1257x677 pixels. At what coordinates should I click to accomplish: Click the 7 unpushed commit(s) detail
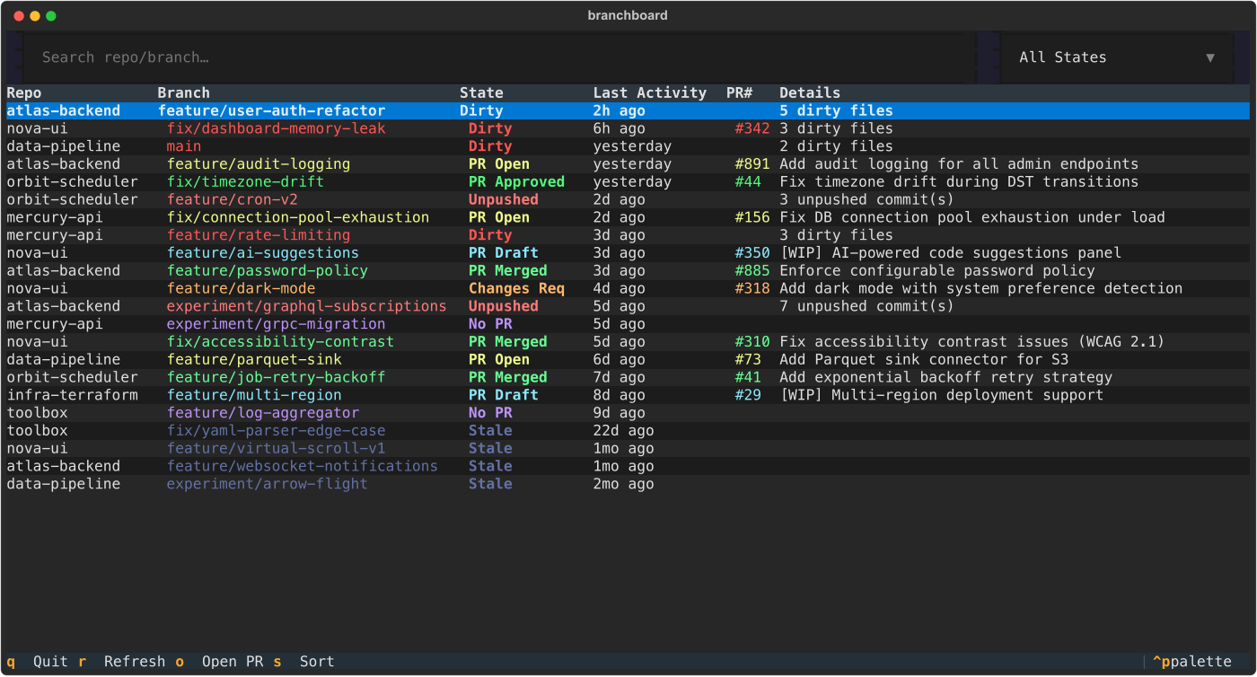click(866, 306)
